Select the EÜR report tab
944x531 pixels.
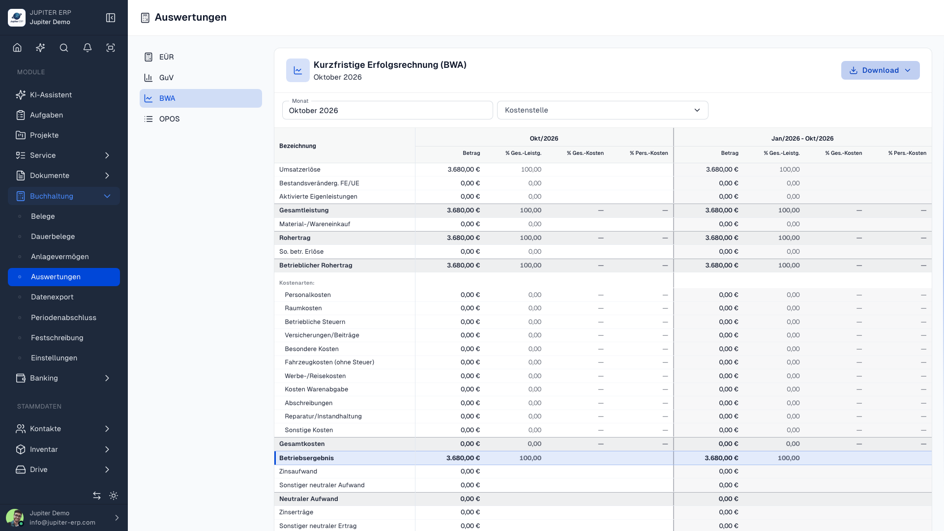click(x=201, y=57)
